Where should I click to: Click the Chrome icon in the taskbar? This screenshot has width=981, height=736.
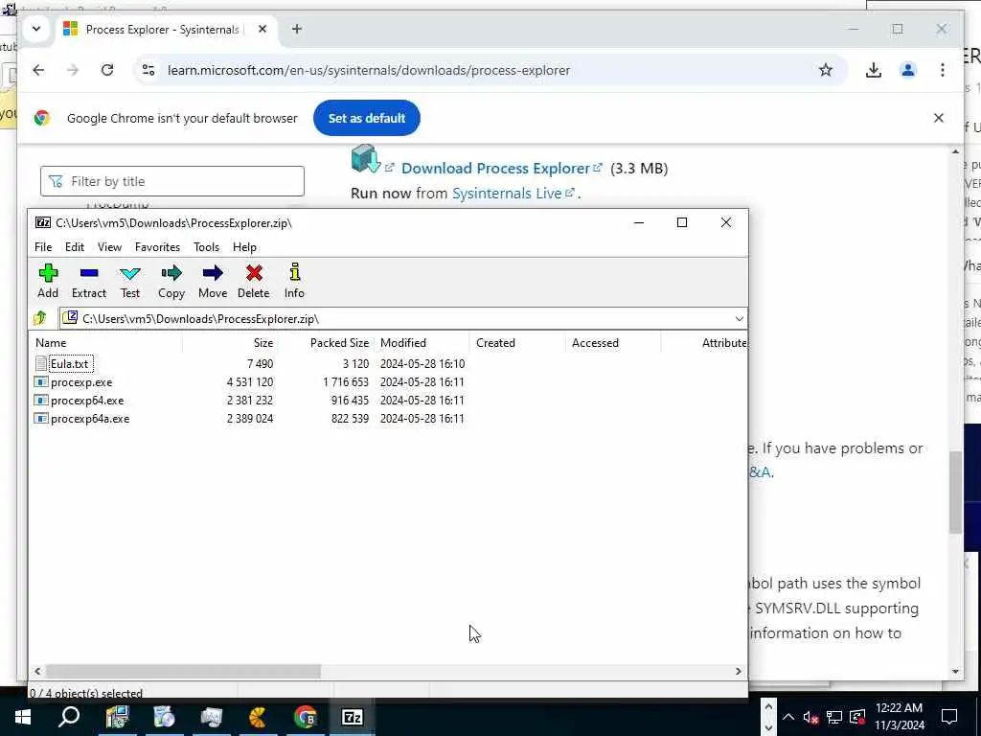coord(305,717)
